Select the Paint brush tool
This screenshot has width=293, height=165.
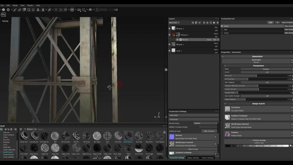coord(15,10)
